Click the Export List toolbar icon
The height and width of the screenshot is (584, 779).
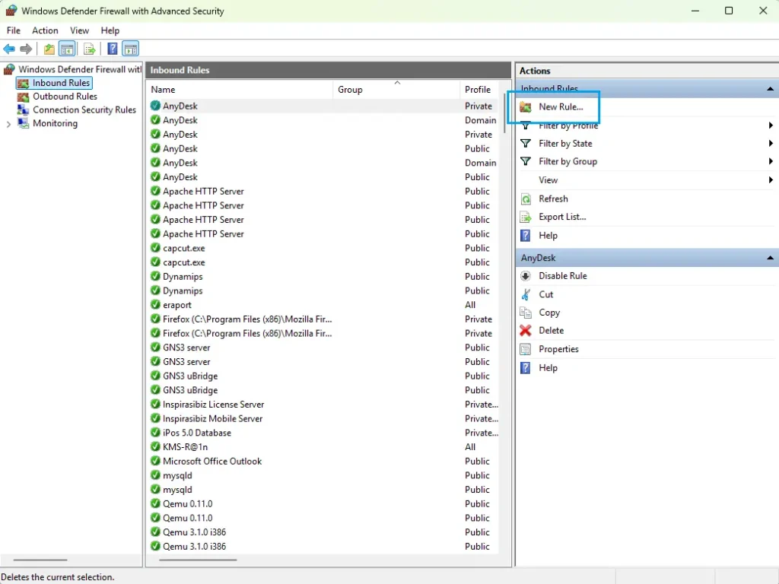(90, 49)
